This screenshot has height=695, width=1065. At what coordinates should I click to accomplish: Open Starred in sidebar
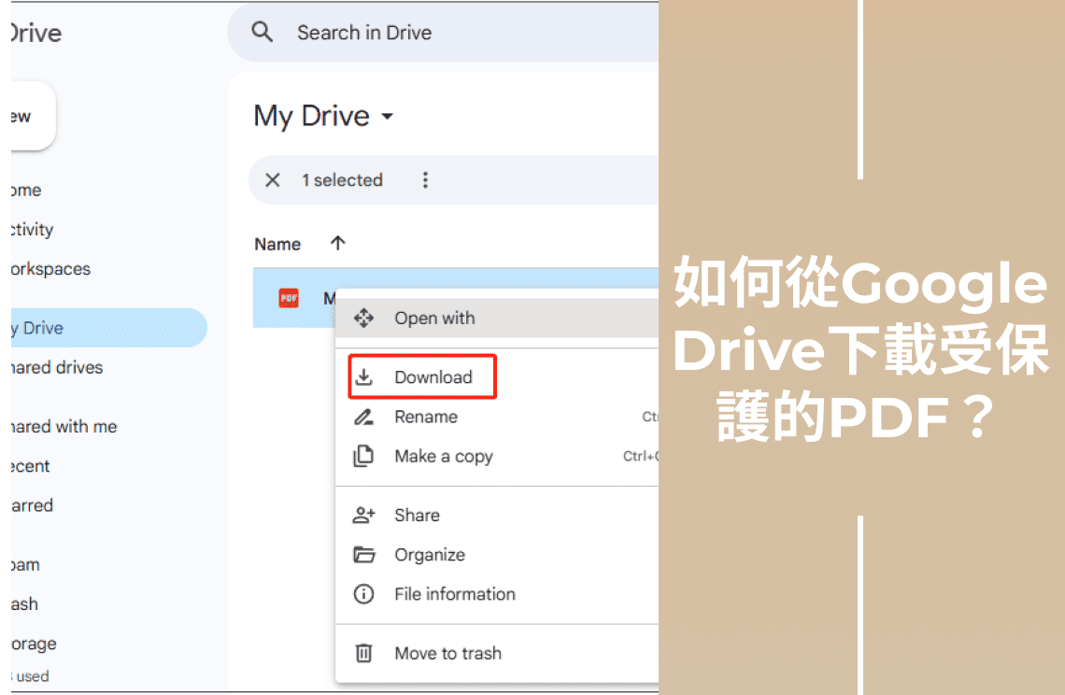(x=32, y=505)
